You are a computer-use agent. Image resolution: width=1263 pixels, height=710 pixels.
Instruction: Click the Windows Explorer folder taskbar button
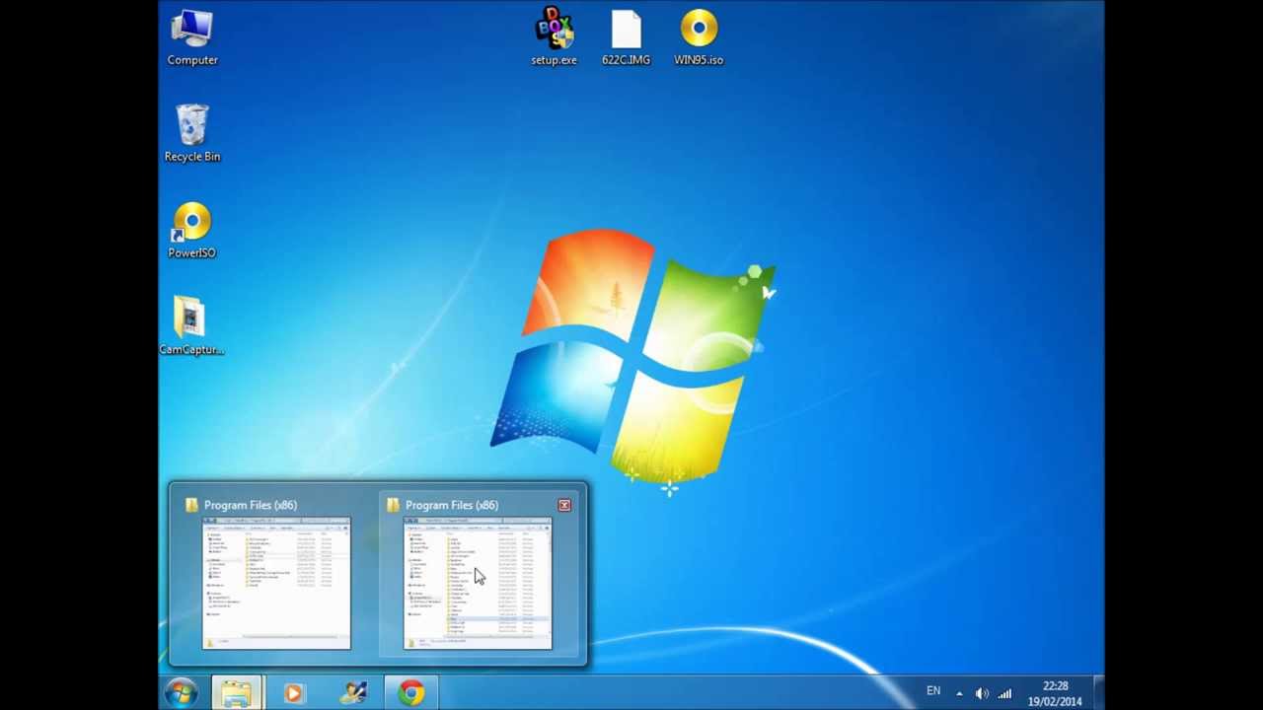click(x=236, y=693)
